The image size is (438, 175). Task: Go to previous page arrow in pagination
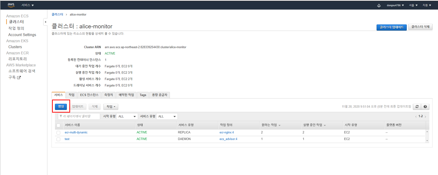(x=416, y=117)
